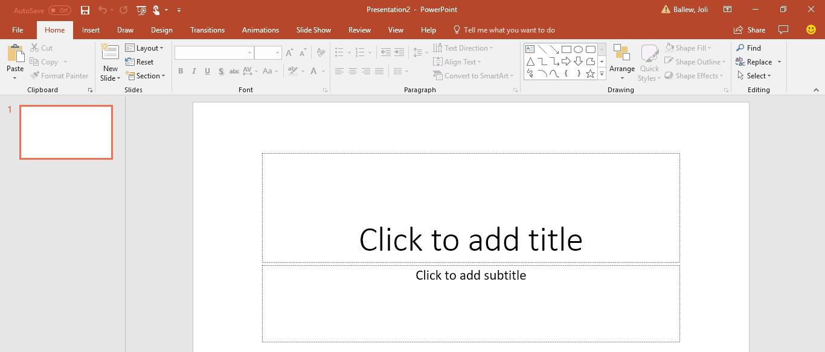The image size is (825, 352).
Task: Open the Layout dropdown
Action: 146,48
